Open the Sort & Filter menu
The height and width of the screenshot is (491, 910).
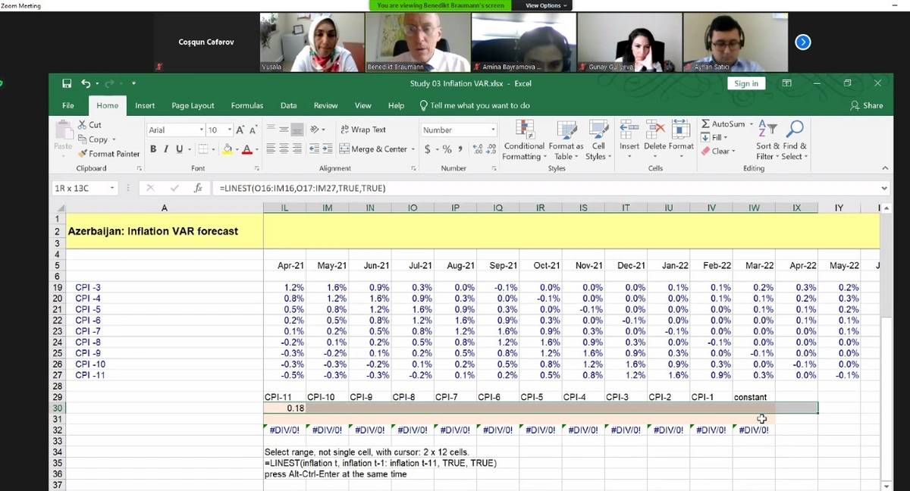click(767, 140)
